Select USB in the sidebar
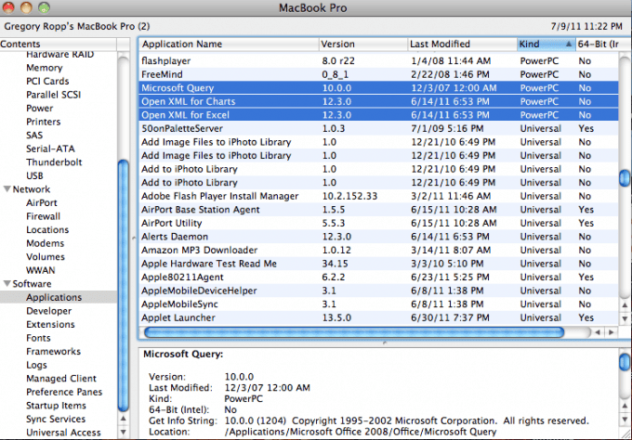Viewport: 632px width, 440px height. 34,175
